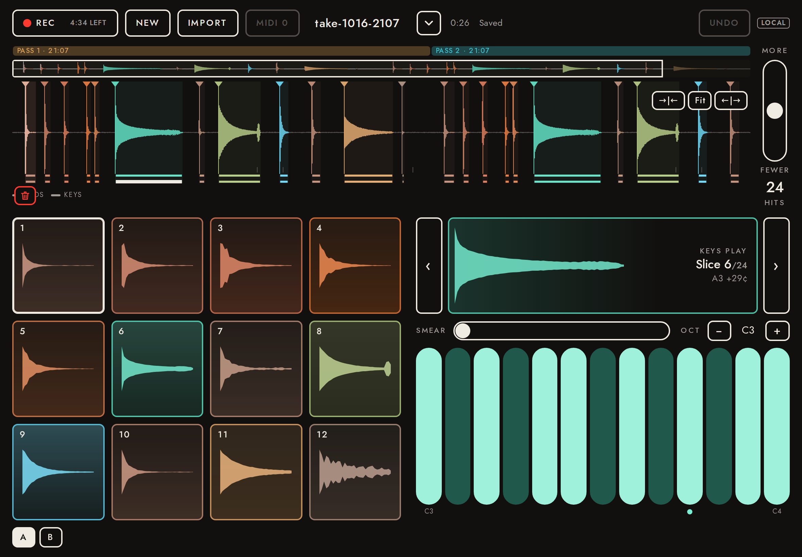Click the take-1016-2107 name
This screenshot has height=557, width=802.
[357, 23]
